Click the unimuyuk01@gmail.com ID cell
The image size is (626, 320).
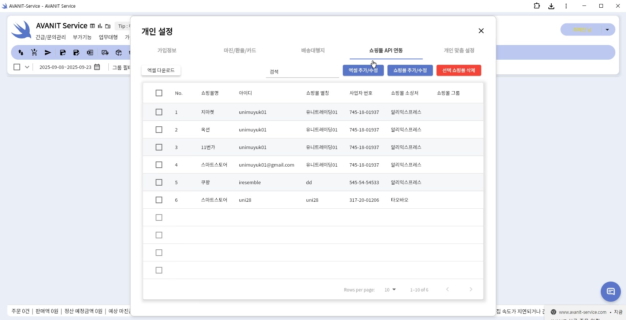[267, 165]
